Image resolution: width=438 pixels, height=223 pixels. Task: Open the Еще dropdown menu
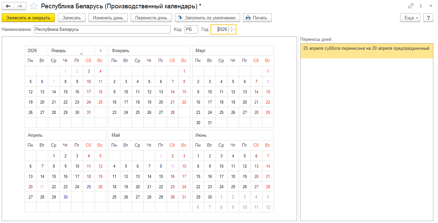(410, 18)
